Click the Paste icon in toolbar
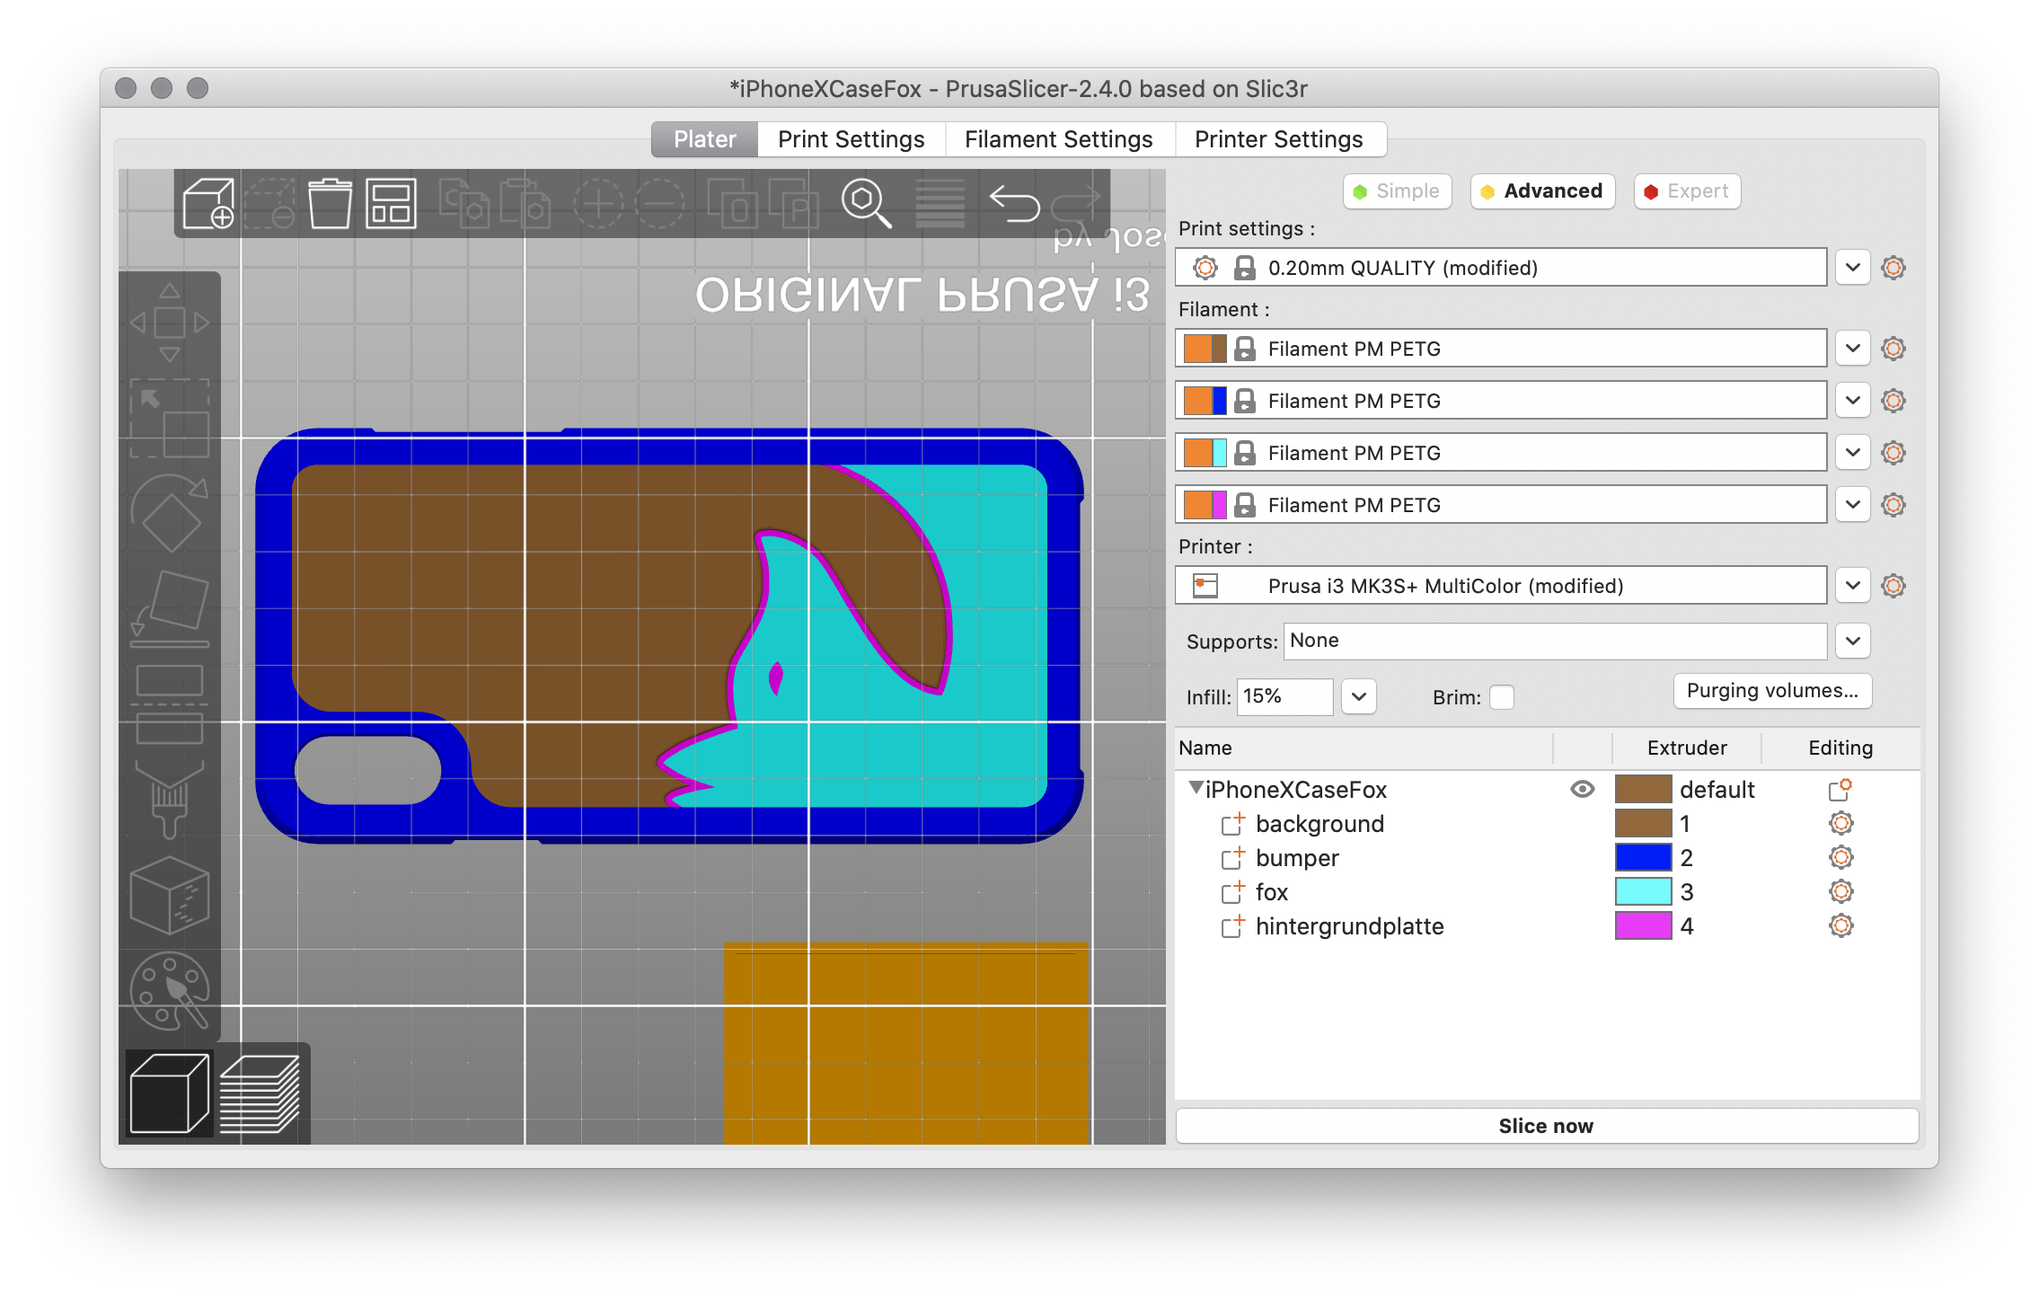Viewport: 2039px width, 1301px height. coord(525,203)
